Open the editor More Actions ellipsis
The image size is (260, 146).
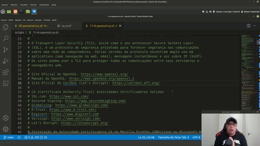pos(255,26)
